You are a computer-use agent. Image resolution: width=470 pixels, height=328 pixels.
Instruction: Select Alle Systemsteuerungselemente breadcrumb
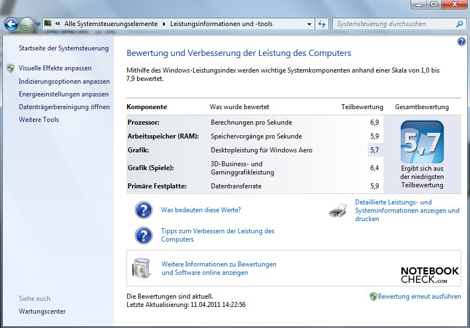pyautogui.click(x=111, y=24)
